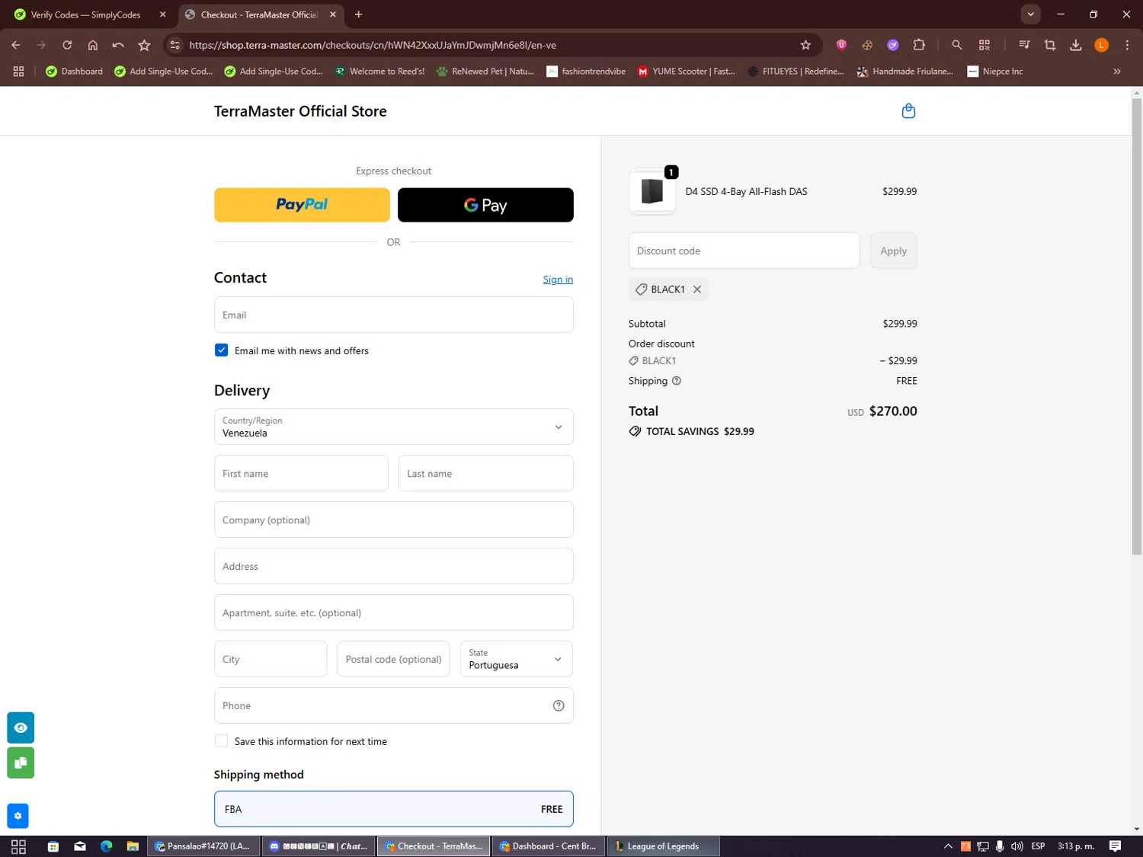Pay with the PayPal express button
The width and height of the screenshot is (1143, 857).
tap(302, 205)
